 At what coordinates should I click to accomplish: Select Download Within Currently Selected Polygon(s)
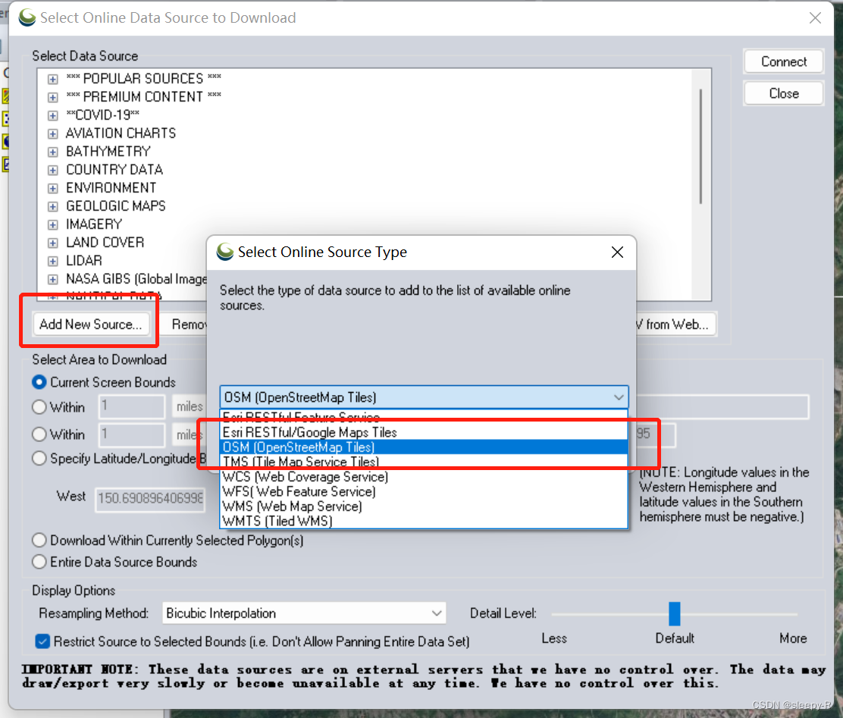coord(39,540)
